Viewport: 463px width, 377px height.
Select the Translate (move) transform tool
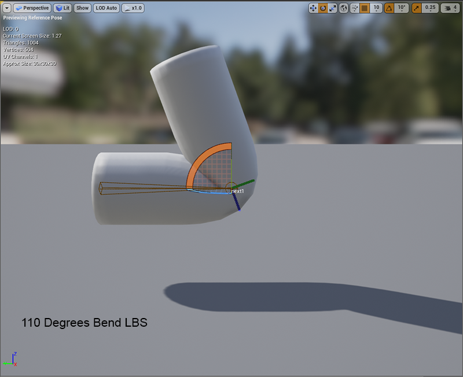tap(313, 8)
